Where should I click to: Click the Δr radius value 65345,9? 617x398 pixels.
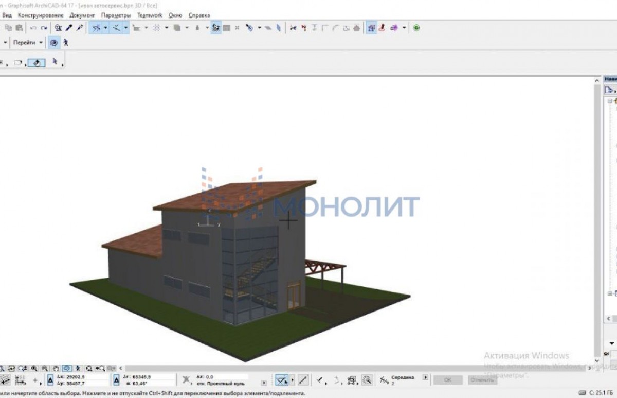[x=141, y=377]
